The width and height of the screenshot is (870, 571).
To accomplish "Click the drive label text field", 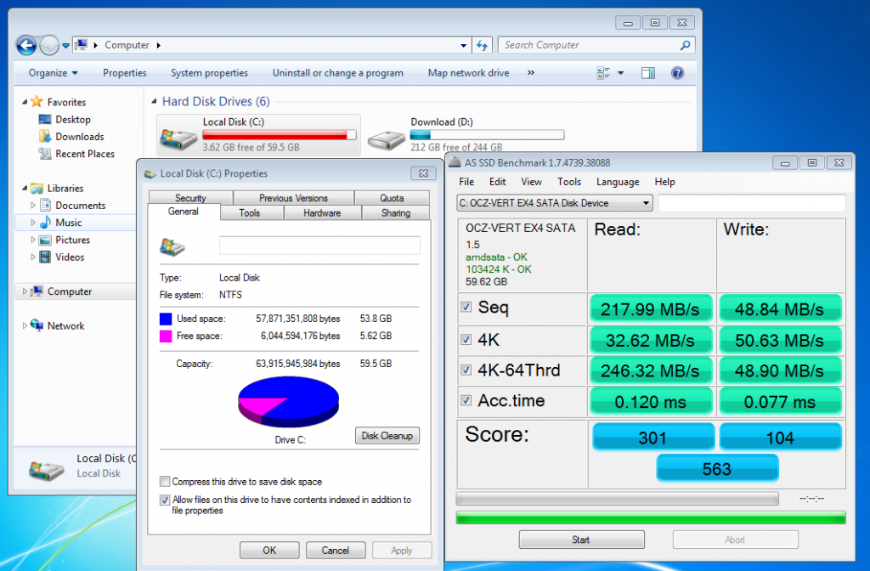I will pyautogui.click(x=319, y=246).
